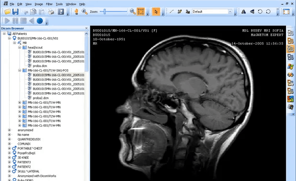Rotate image counter-clockwise
296x181 pixels.
tap(260, 11)
